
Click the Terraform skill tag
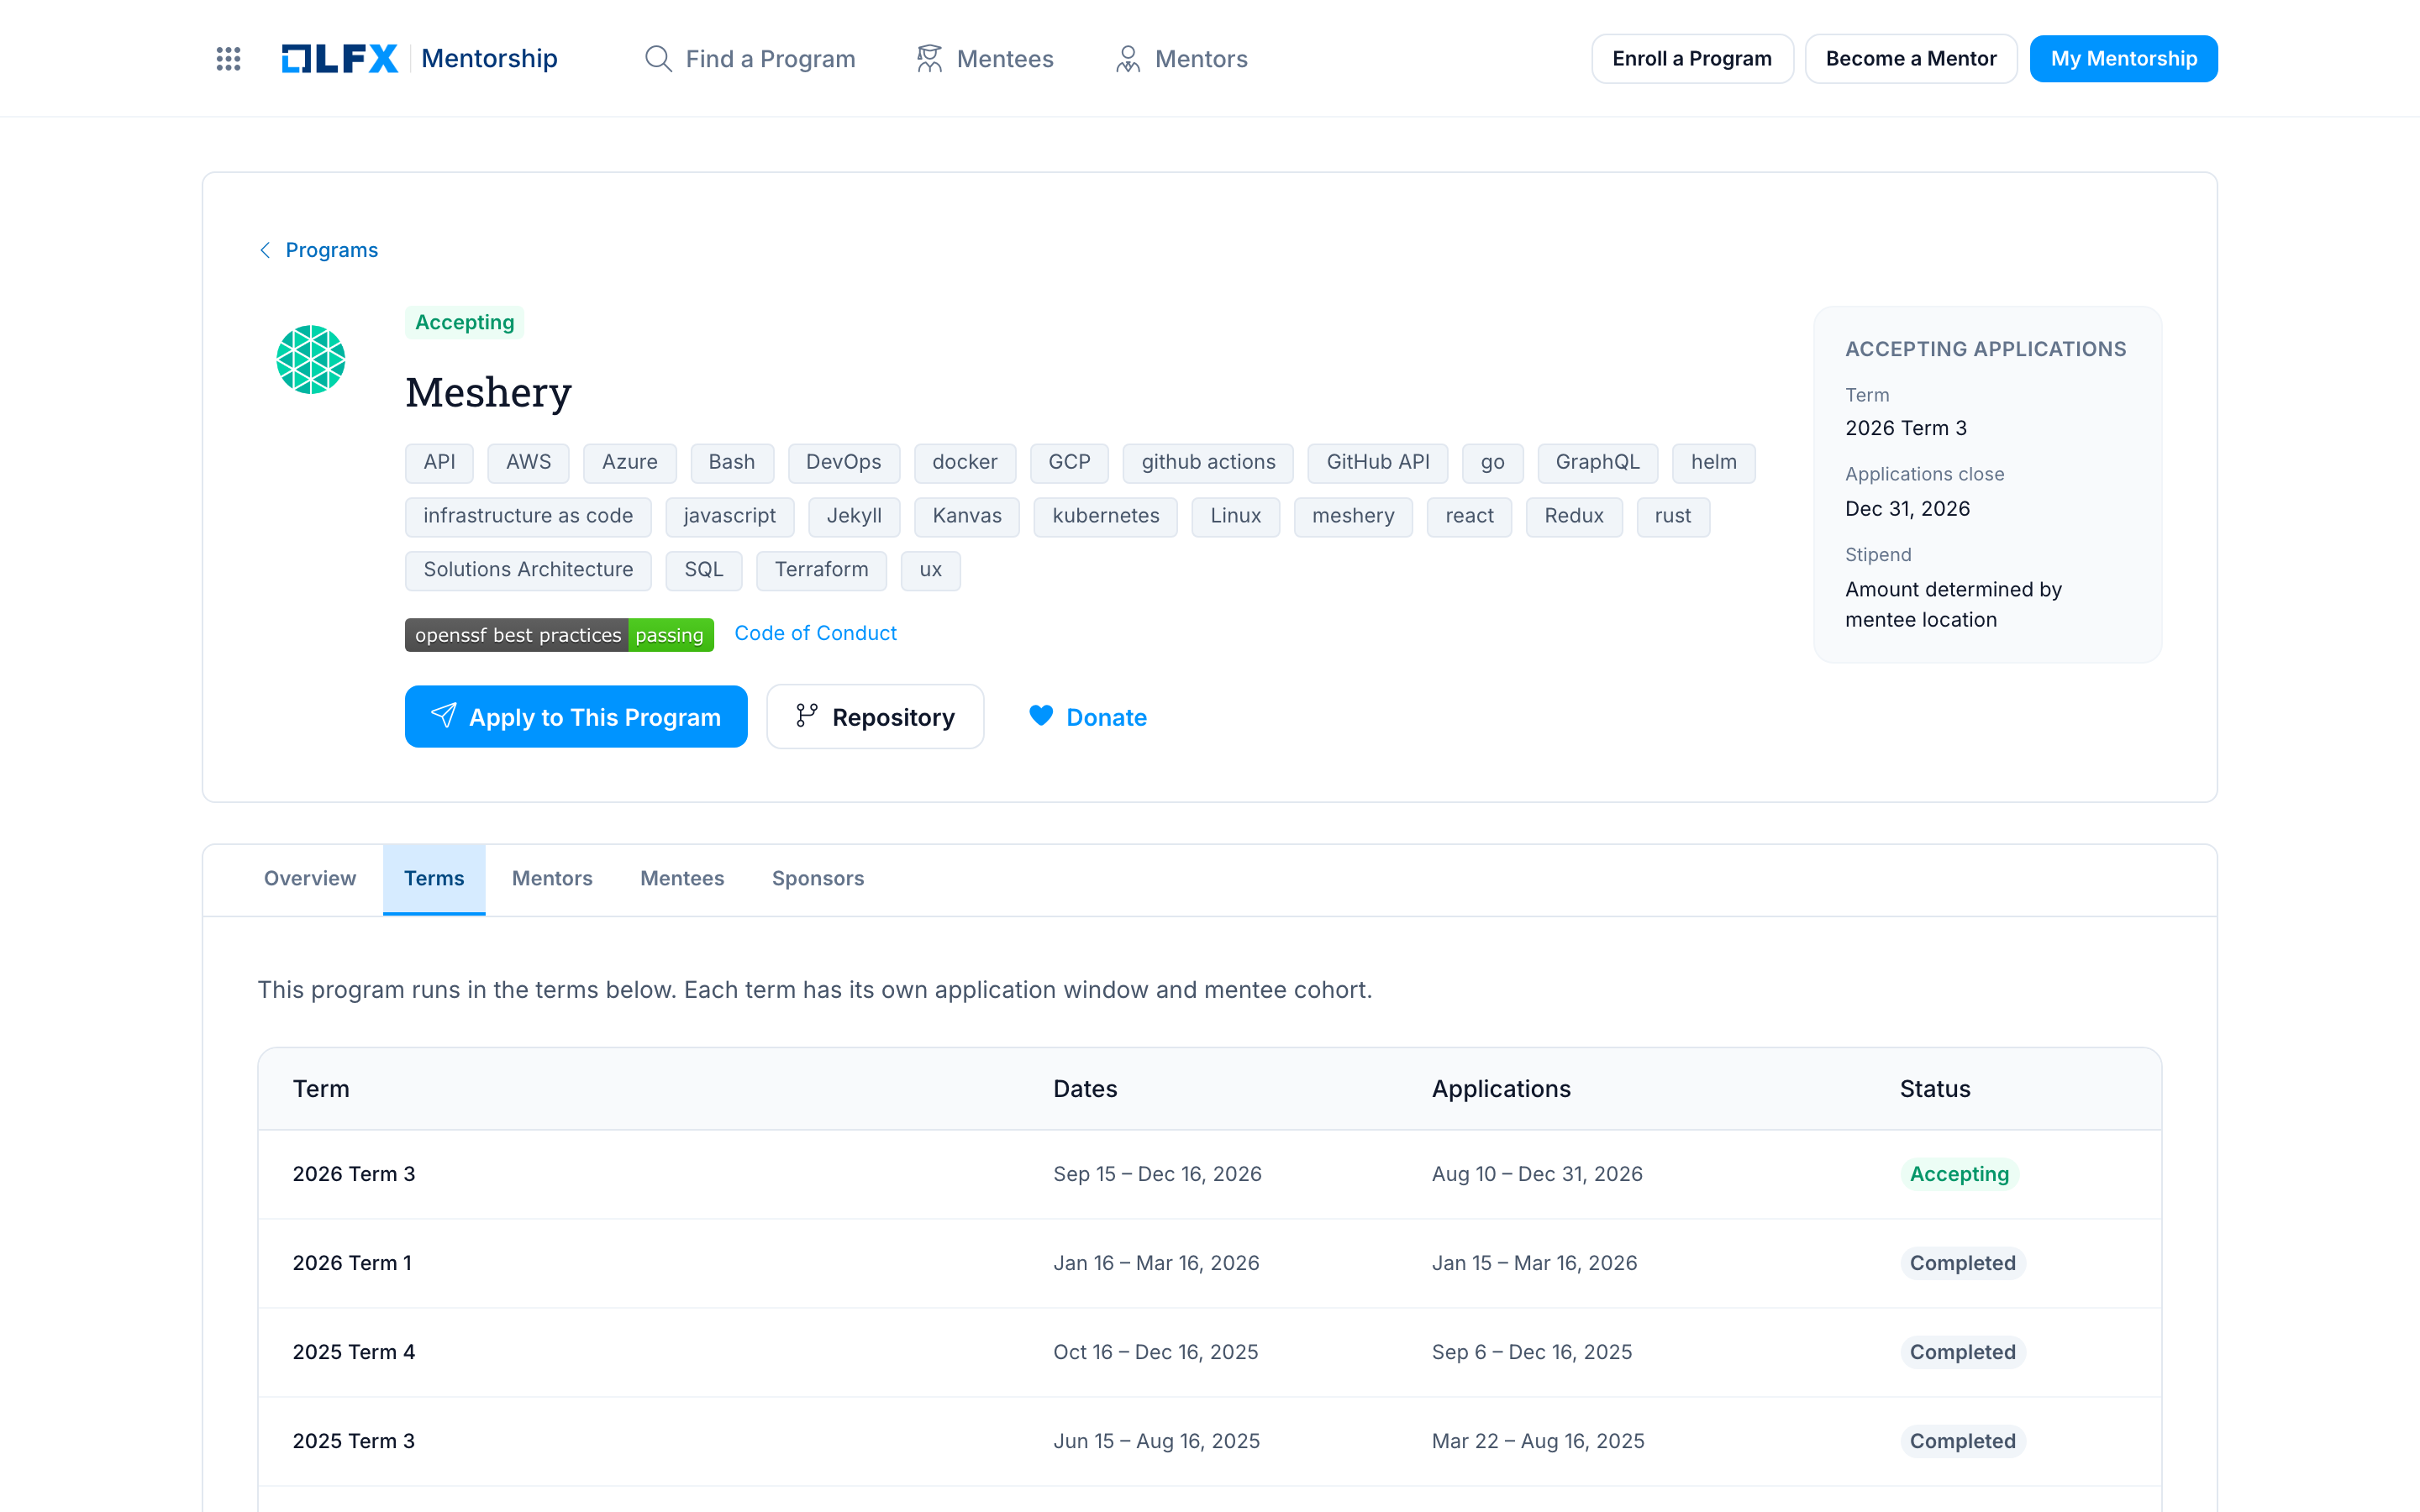[822, 570]
